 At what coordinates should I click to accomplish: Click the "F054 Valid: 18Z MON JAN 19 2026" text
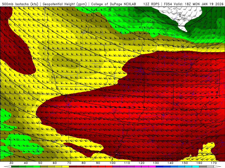193,4
